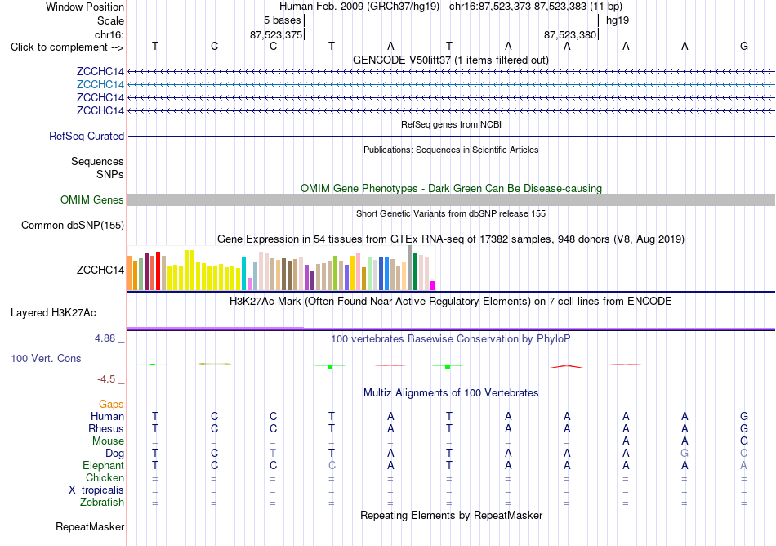Select the Chicken alignment row label
The width and height of the screenshot is (776, 546).
105,477
